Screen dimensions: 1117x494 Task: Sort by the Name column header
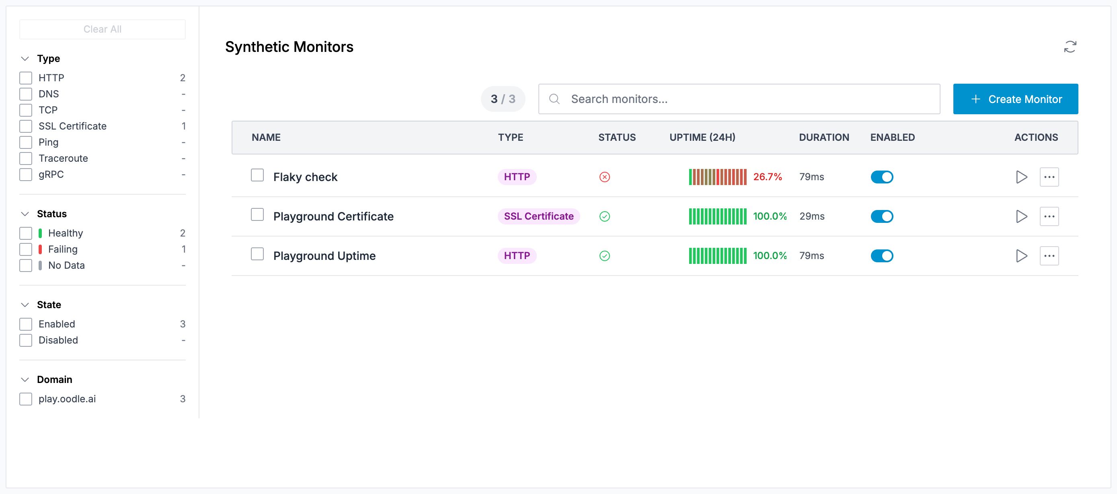coord(266,138)
